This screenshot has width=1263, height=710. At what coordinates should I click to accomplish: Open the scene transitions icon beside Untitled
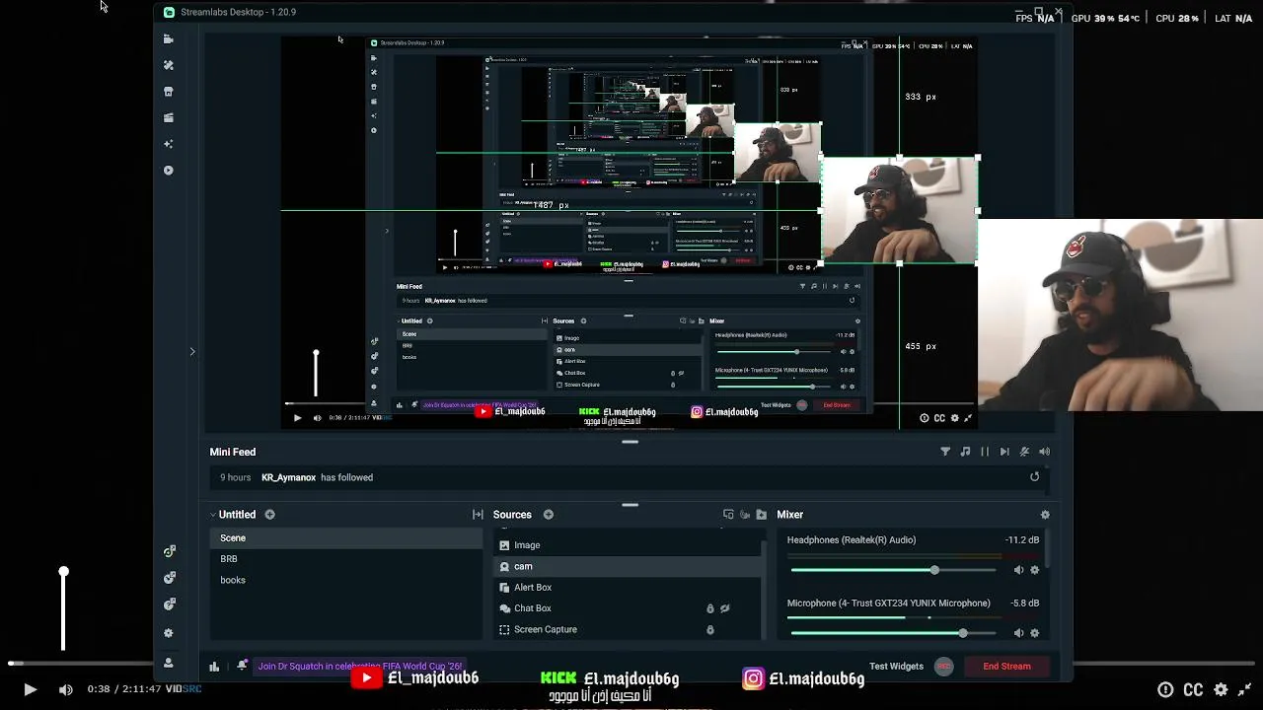[478, 515]
